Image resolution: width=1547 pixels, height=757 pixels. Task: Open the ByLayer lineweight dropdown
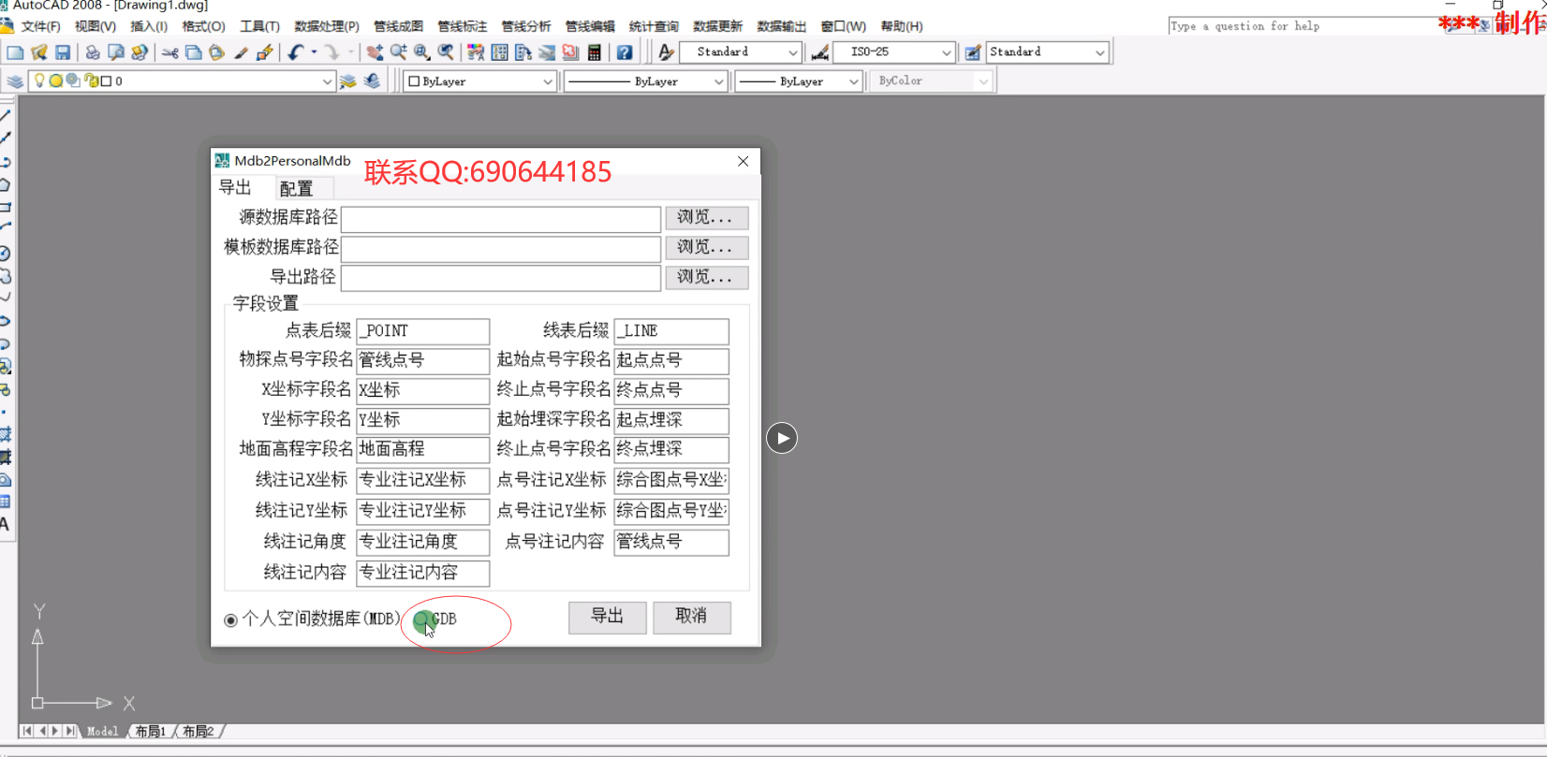click(853, 81)
